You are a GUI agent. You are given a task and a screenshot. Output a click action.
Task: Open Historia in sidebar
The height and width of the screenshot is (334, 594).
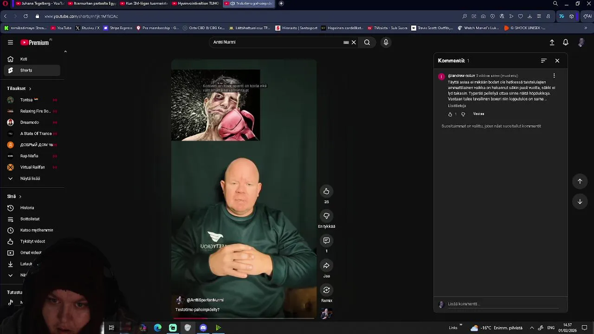(32, 208)
